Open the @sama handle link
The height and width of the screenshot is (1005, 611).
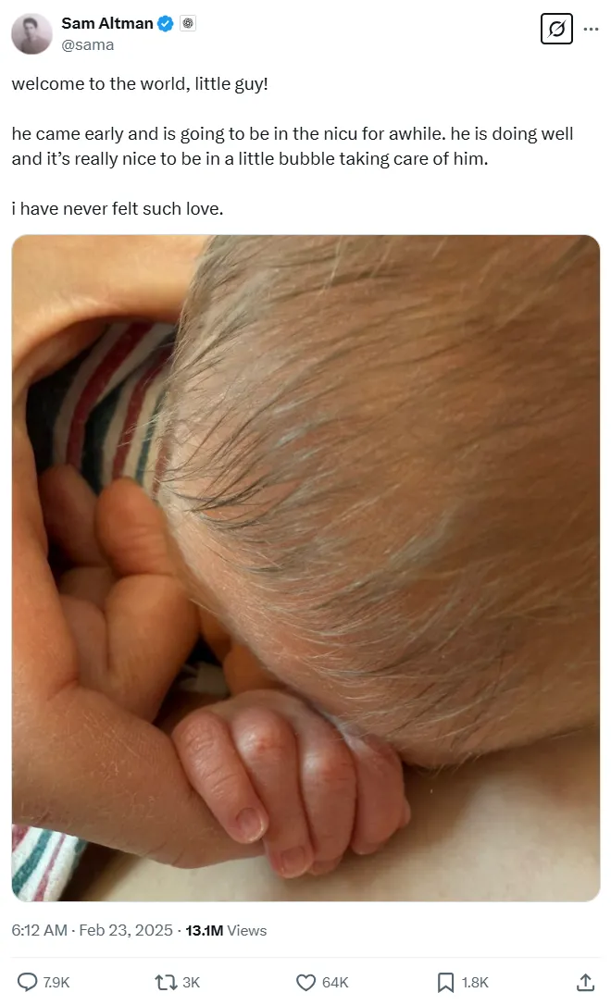(88, 45)
